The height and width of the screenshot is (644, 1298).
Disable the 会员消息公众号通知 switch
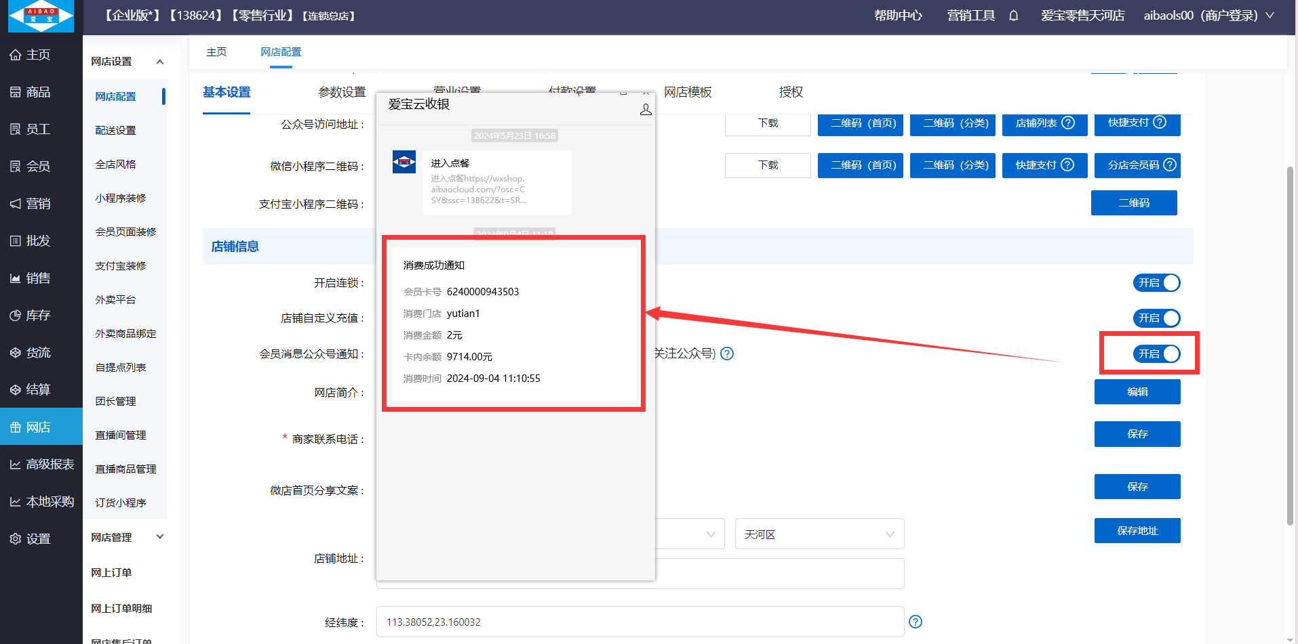pyautogui.click(x=1156, y=353)
